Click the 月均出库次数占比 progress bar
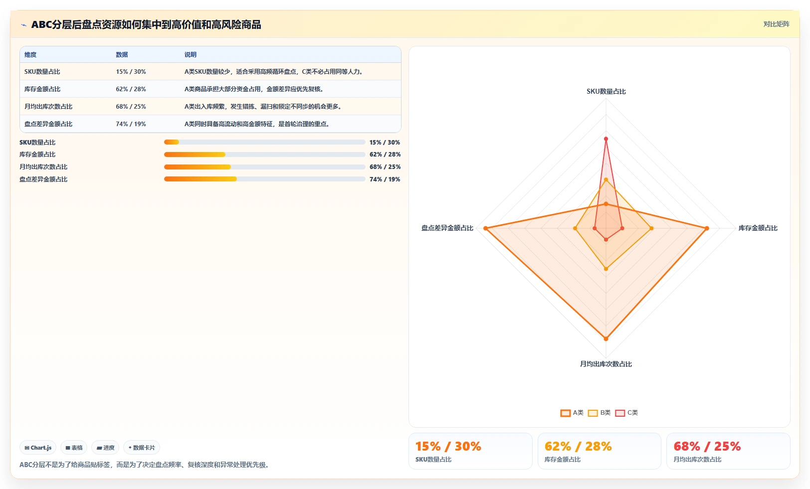Viewport: 810px width, 489px height. [x=264, y=167]
